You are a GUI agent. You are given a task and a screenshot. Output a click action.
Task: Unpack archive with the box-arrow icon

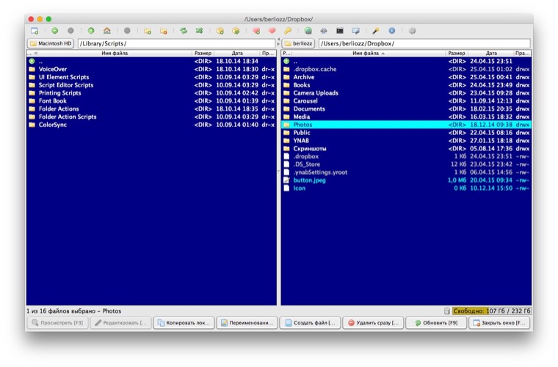point(236,31)
